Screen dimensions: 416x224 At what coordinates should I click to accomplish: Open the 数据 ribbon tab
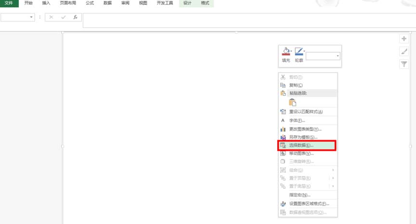pyautogui.click(x=107, y=3)
